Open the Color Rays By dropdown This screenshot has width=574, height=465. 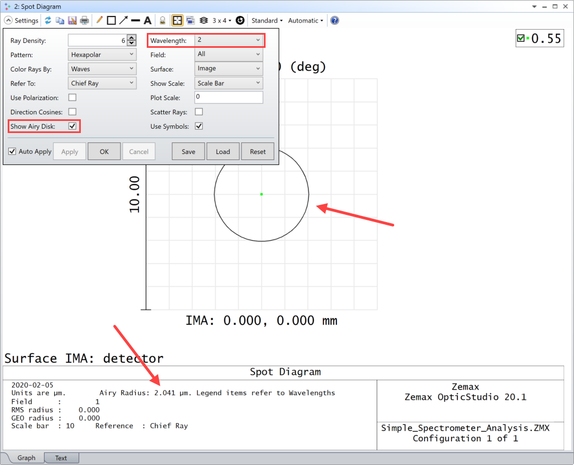[102, 69]
